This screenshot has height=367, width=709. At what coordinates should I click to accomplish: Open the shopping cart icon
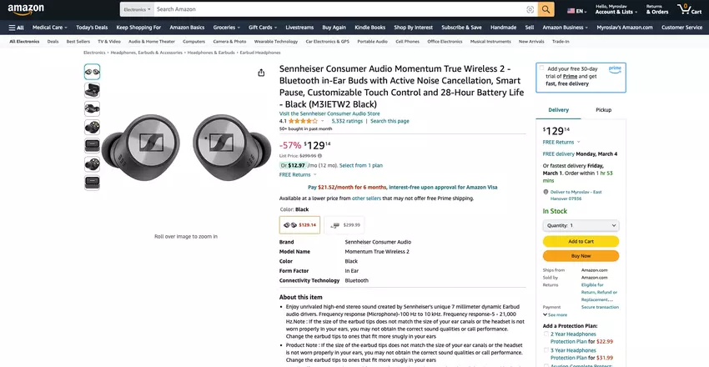click(x=686, y=9)
